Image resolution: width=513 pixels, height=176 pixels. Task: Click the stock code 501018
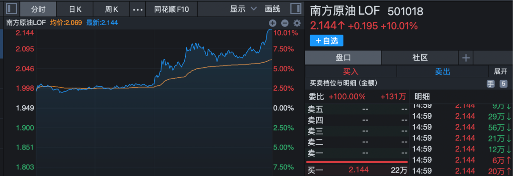pyautogui.click(x=405, y=11)
